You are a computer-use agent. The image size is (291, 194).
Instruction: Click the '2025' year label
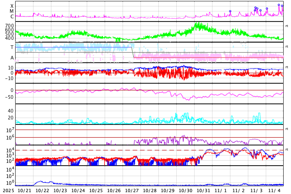[x=8, y=191]
